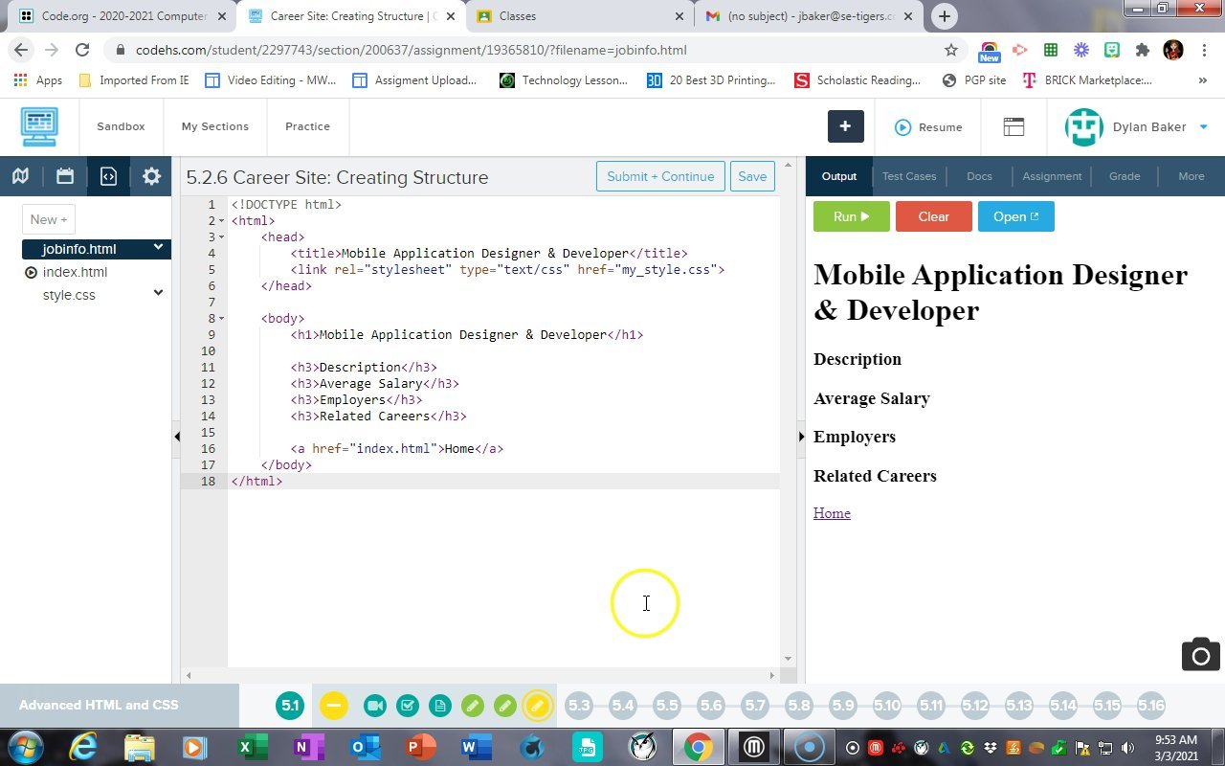The width and height of the screenshot is (1225, 766).
Task: Play the video lesson icon after 5.1
Action: [x=374, y=706]
